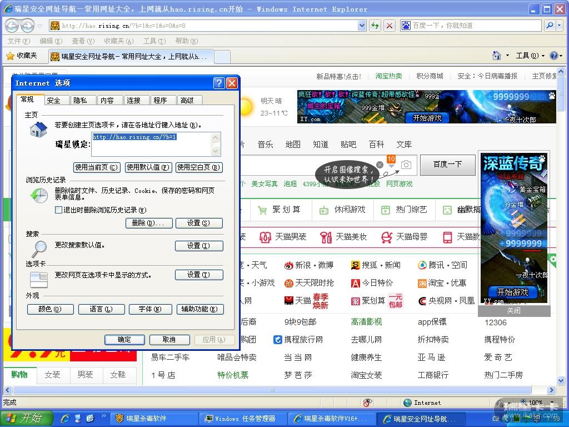The width and height of the screenshot is (569, 427).
Task: Click the tabs window icon in dialog
Action: (39, 280)
